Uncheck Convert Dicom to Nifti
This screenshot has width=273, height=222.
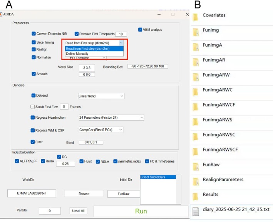(33, 34)
